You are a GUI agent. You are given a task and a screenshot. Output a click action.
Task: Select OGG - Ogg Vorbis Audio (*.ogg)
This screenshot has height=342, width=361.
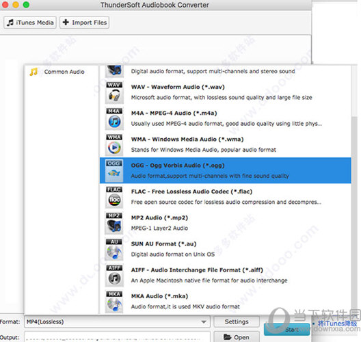(226, 170)
